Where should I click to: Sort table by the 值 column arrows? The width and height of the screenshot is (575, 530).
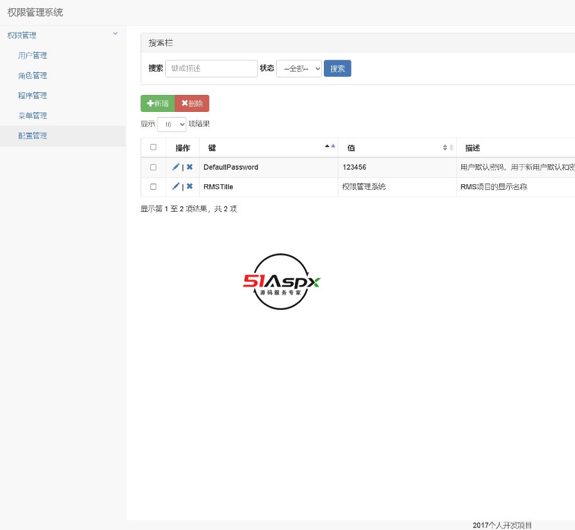pos(448,148)
